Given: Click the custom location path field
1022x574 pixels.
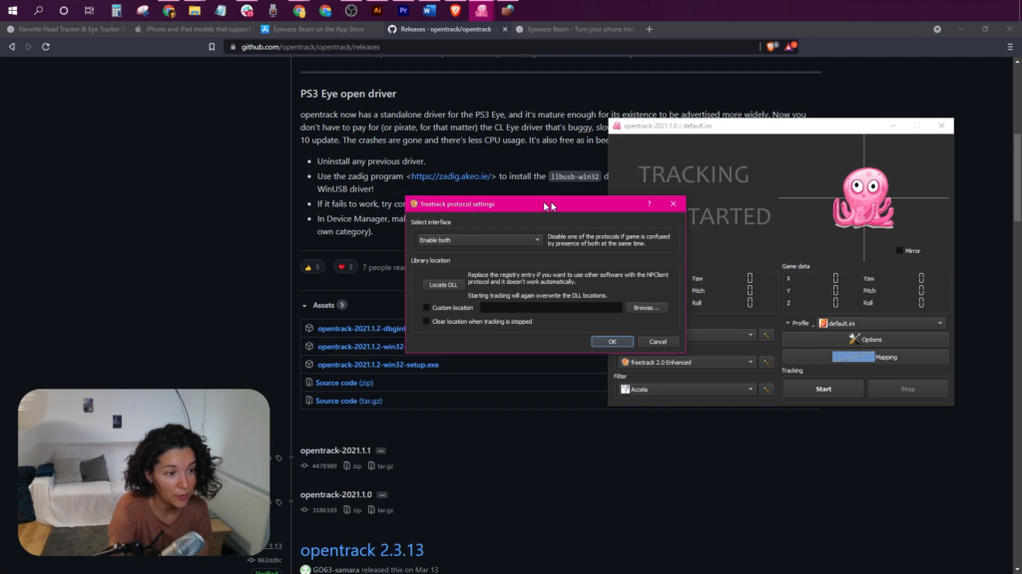Looking at the screenshot, I should point(551,308).
